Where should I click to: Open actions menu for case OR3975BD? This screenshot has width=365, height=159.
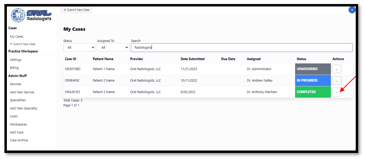[337, 69]
